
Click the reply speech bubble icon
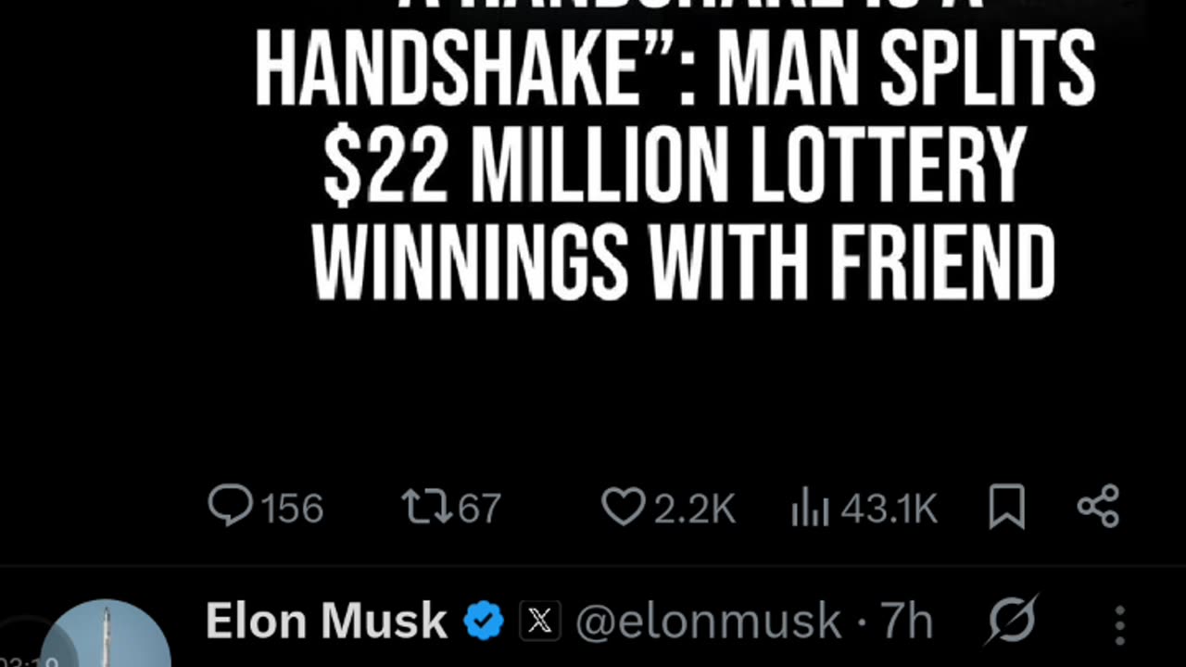230,507
